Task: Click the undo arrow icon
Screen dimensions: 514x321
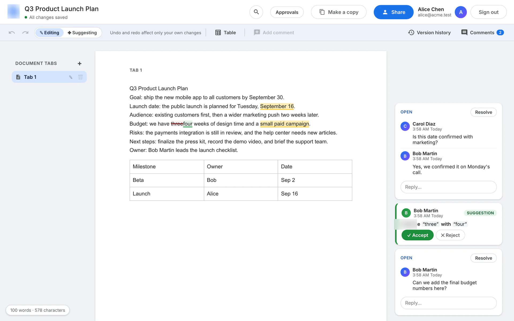Action: 12,33
